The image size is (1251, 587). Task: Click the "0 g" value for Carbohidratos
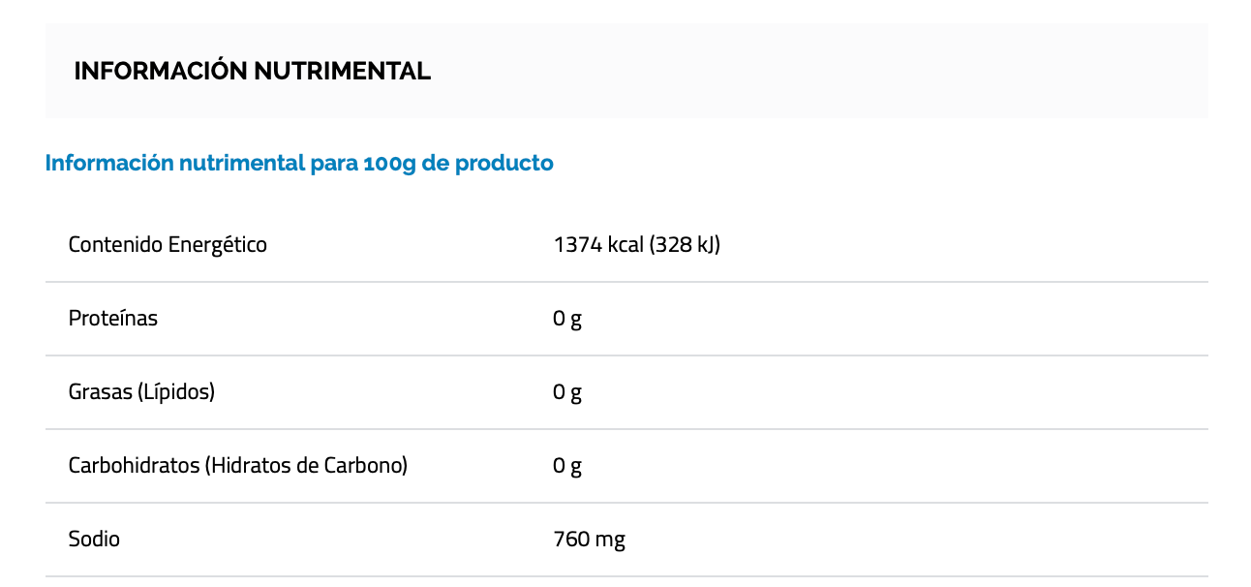tap(567, 466)
